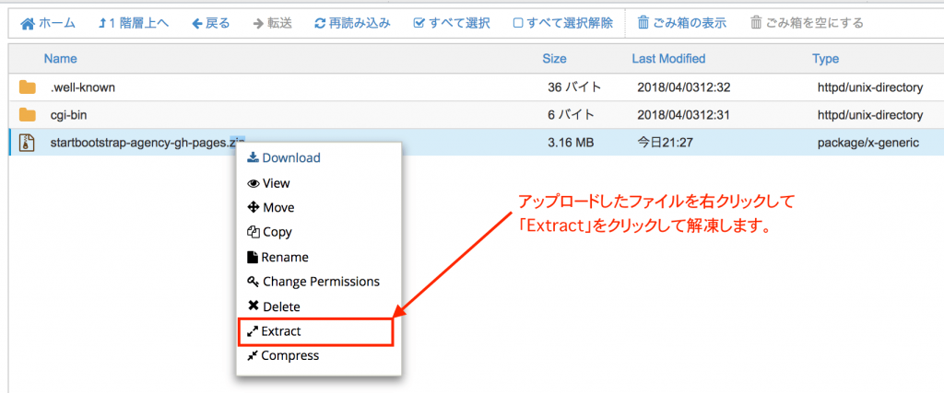Open the .well-known folder
The height and width of the screenshot is (393, 944).
82,87
